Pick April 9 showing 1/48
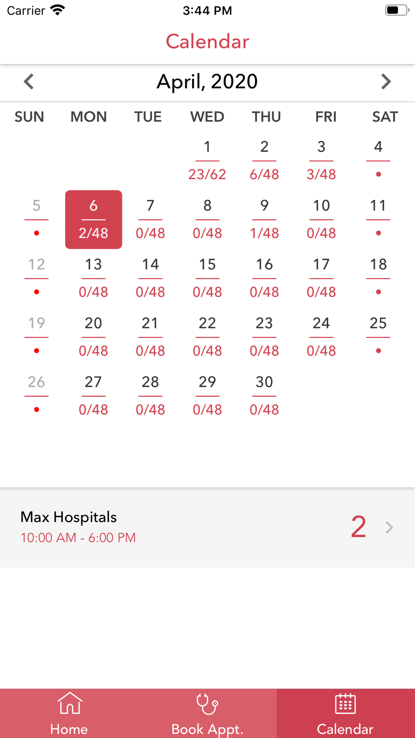This screenshot has height=738, width=415. pos(264,220)
